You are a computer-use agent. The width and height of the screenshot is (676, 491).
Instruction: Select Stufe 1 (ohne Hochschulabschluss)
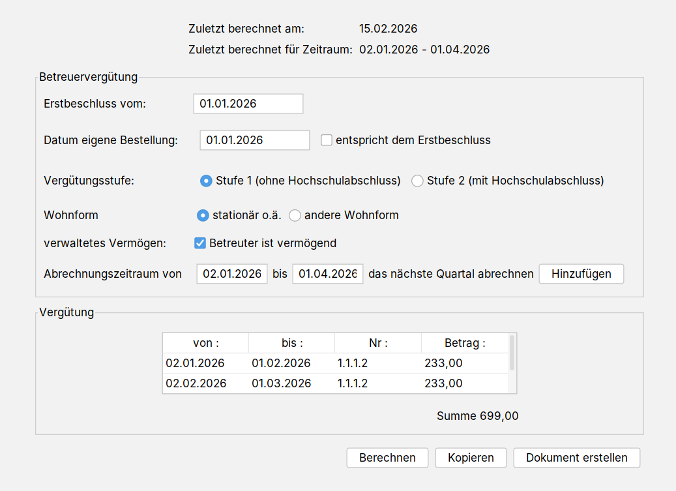(206, 181)
